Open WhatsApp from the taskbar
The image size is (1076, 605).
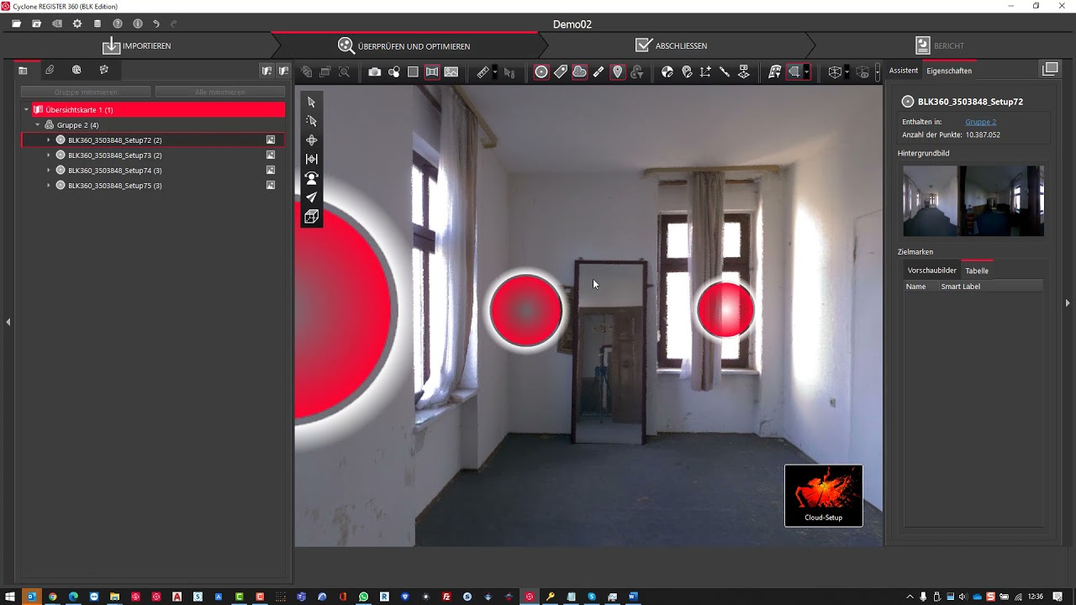(x=363, y=597)
